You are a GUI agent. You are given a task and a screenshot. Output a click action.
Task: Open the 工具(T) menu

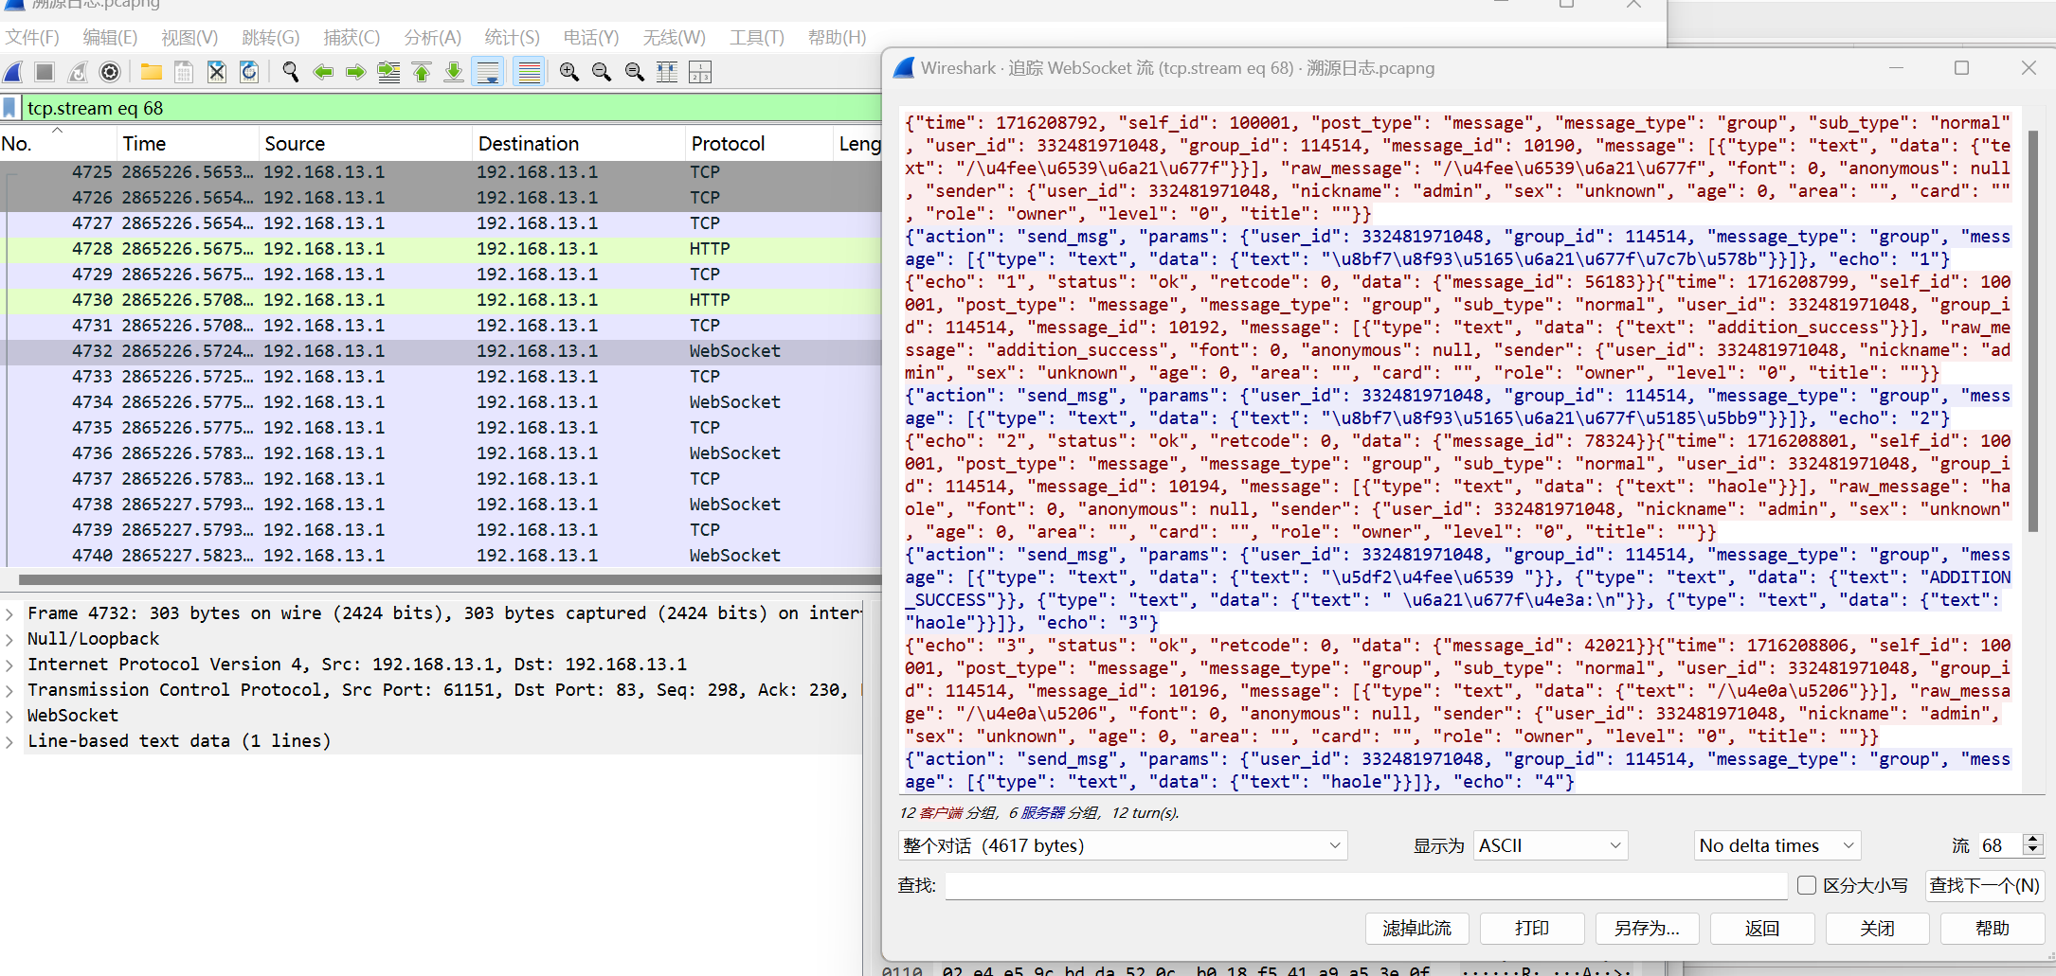click(x=757, y=37)
